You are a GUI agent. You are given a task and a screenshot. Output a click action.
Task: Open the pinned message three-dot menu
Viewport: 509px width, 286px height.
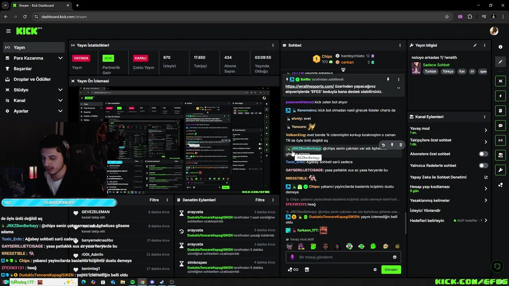pos(398,79)
